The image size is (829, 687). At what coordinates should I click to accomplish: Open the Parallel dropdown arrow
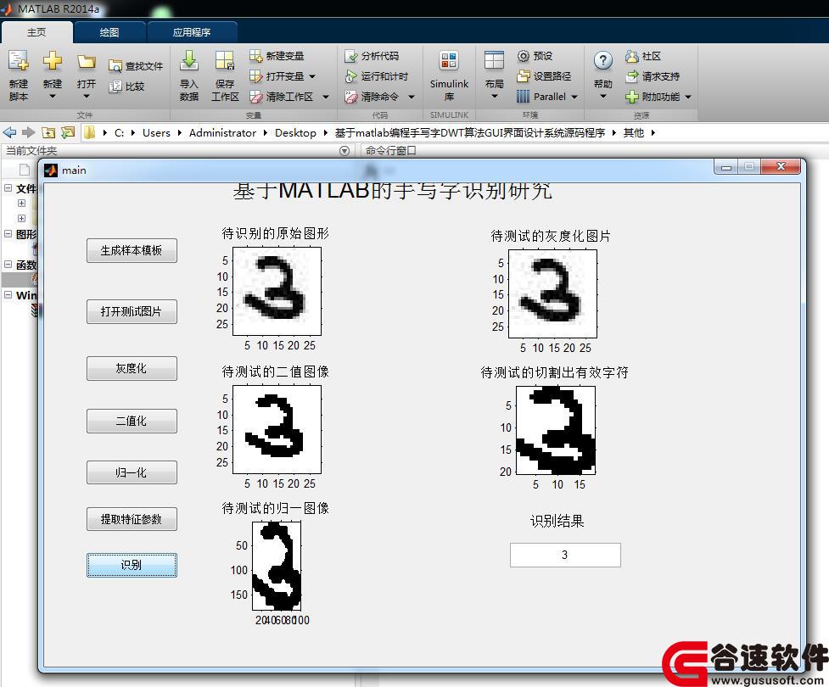[574, 97]
